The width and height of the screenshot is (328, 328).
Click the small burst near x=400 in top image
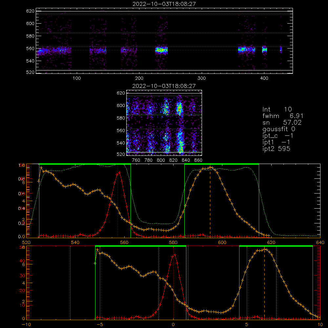coord(265,50)
